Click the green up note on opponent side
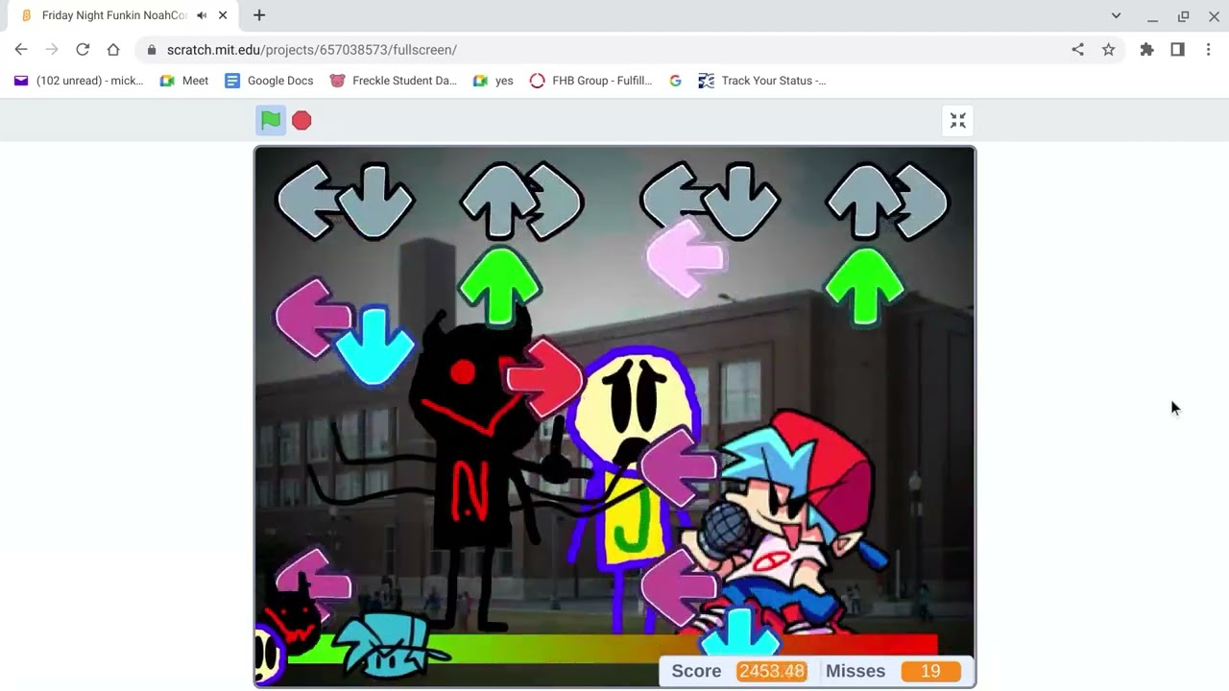This screenshot has height=691, width=1229. click(499, 285)
